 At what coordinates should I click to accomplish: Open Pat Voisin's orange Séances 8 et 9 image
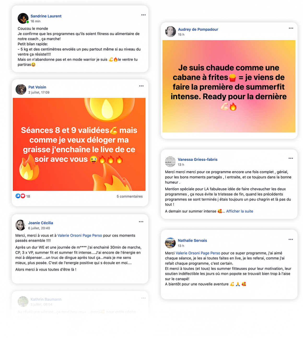coord(79,144)
